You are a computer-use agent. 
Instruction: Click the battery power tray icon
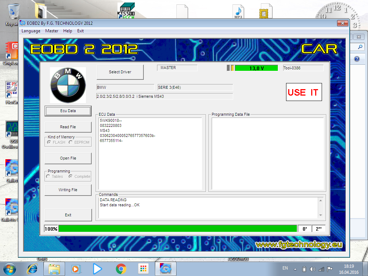click(304, 269)
